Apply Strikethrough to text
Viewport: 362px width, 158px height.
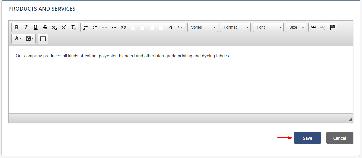coord(45,27)
